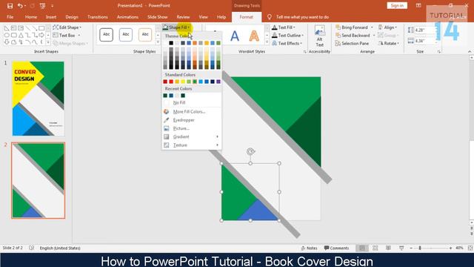The image size is (474, 267).
Task: Open the Rotate dropdown
Action: [x=389, y=43]
